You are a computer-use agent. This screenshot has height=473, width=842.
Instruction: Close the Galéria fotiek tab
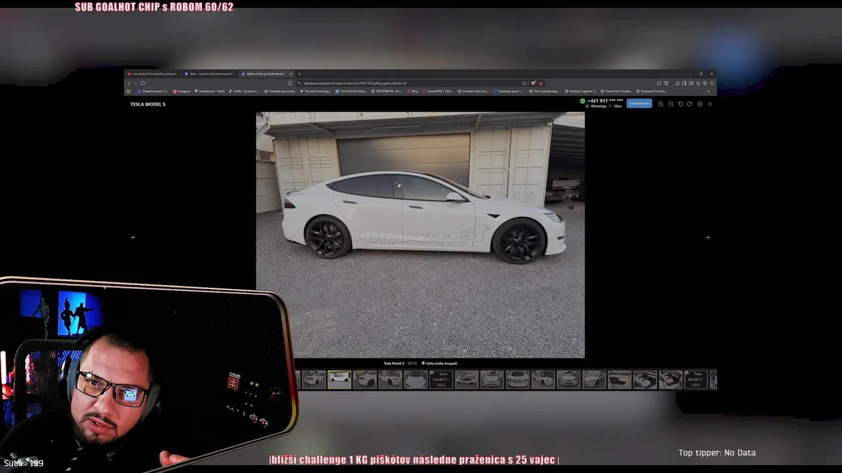(291, 74)
